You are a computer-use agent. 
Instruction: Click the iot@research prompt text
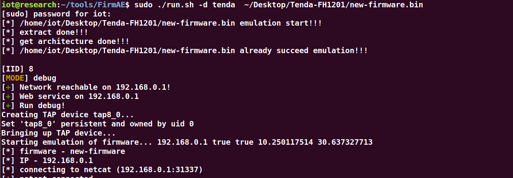click(29, 5)
